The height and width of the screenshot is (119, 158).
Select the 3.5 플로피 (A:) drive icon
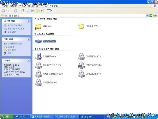click(39, 57)
